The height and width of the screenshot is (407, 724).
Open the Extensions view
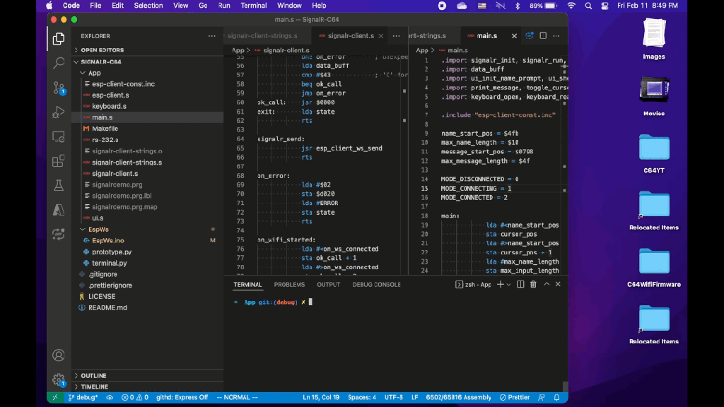(x=59, y=161)
